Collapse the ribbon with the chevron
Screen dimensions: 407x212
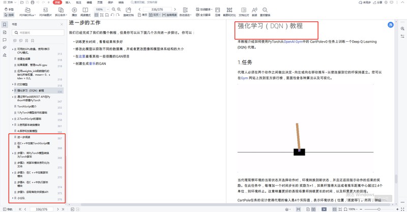[x=402, y=3]
